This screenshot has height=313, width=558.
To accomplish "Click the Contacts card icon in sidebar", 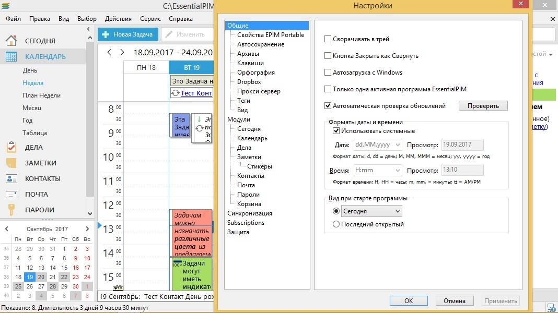I will point(11,178).
